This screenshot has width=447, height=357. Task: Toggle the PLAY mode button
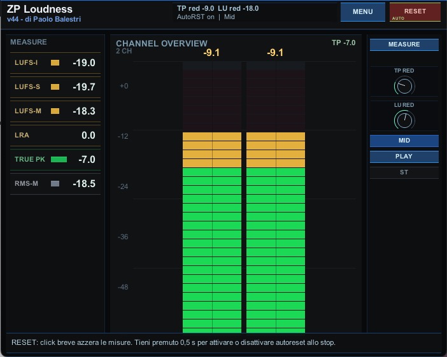tap(404, 157)
